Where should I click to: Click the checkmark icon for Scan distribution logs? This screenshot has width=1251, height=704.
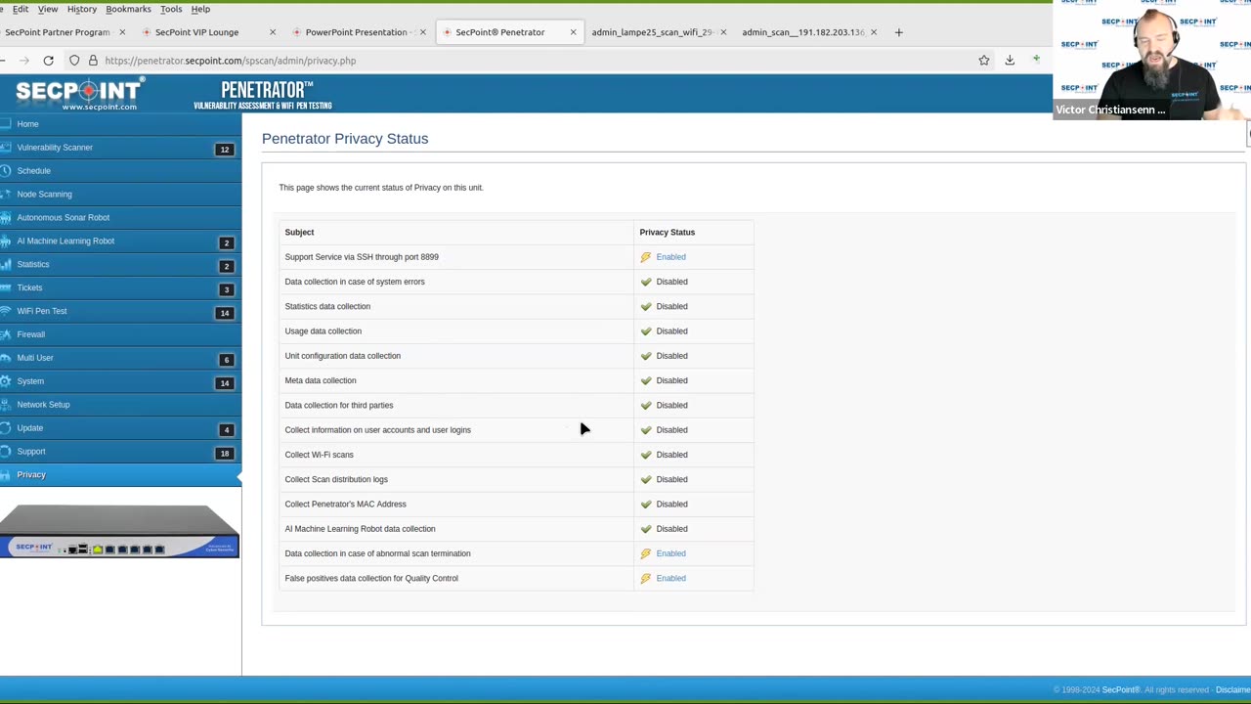tap(645, 479)
